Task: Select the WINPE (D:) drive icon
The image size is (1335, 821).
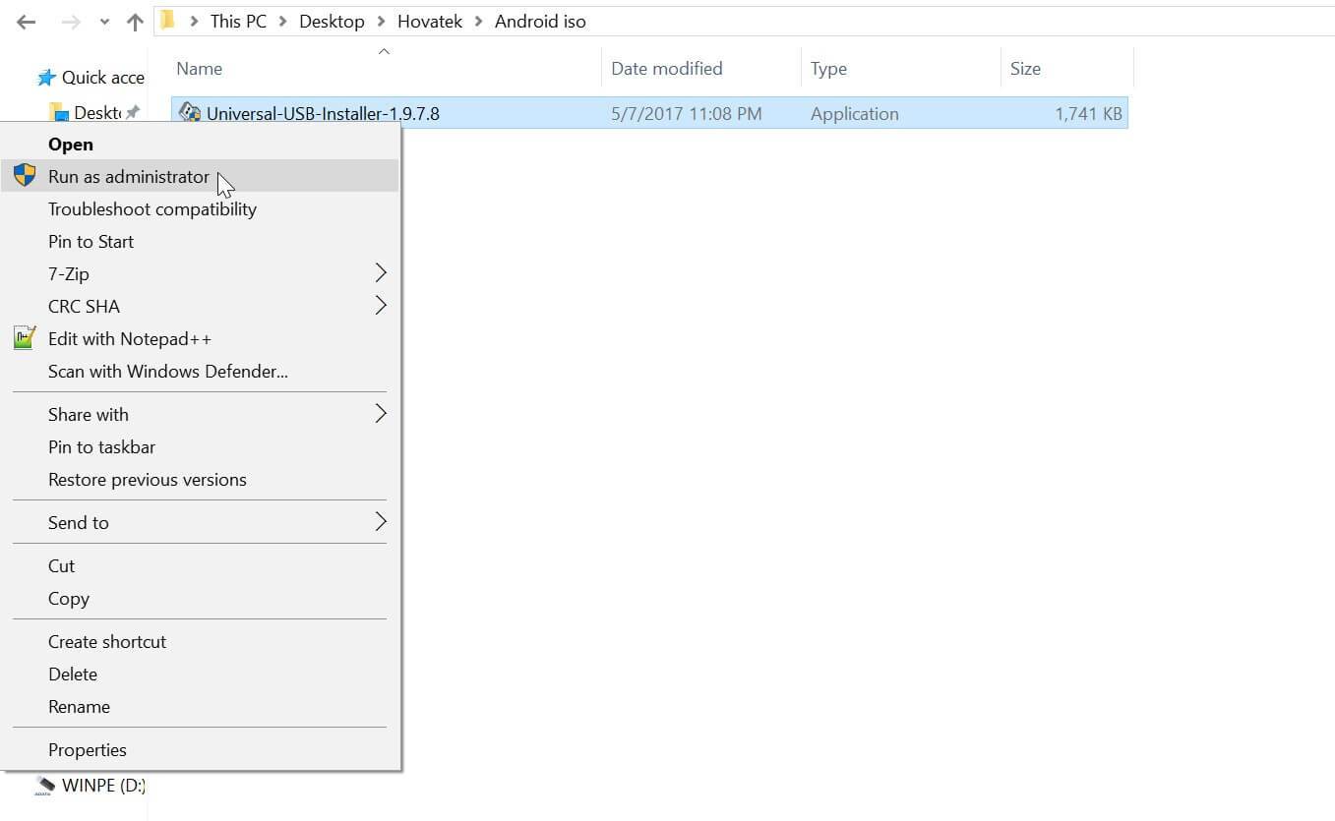Action: click(x=46, y=785)
